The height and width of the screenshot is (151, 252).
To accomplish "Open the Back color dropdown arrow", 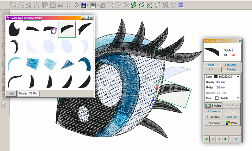I will pos(238,98).
